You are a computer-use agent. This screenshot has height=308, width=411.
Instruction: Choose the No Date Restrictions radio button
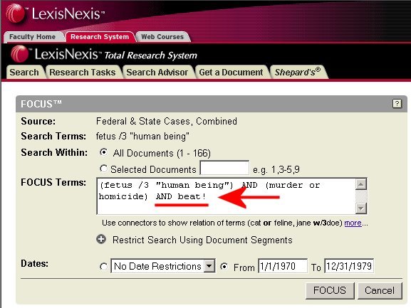click(103, 267)
